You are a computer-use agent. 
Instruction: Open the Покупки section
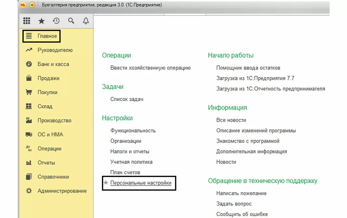point(47,92)
